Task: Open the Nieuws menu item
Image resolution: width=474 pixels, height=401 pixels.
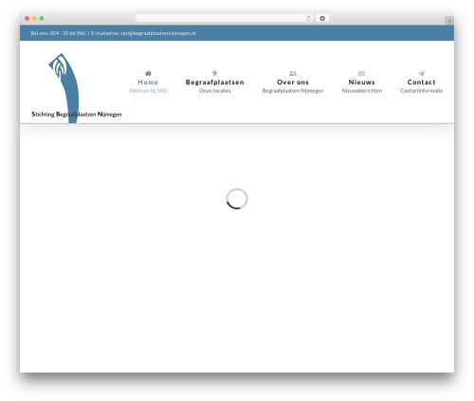Action: (x=361, y=82)
